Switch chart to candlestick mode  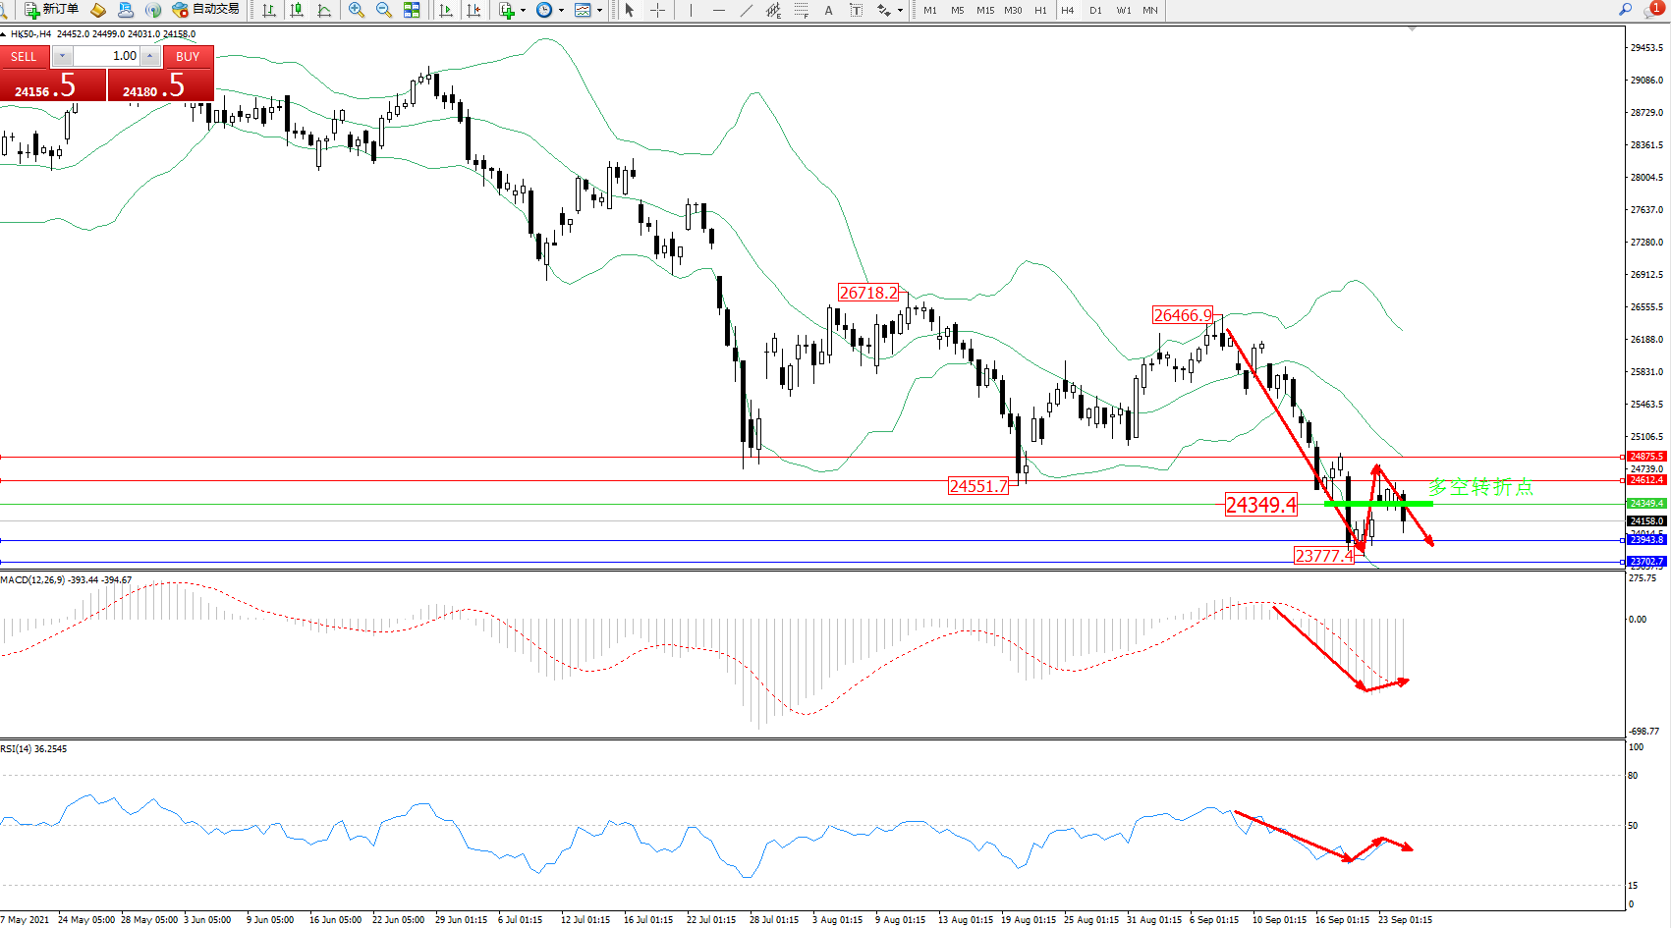pos(297,10)
